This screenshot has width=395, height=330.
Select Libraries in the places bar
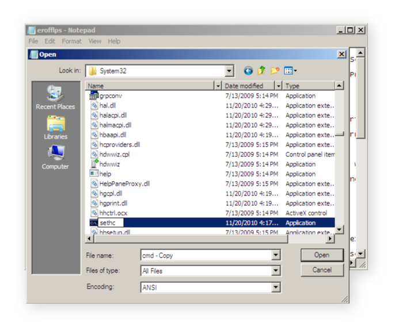pyautogui.click(x=55, y=127)
